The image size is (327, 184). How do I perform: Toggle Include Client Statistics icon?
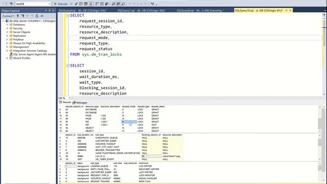coord(107,4)
